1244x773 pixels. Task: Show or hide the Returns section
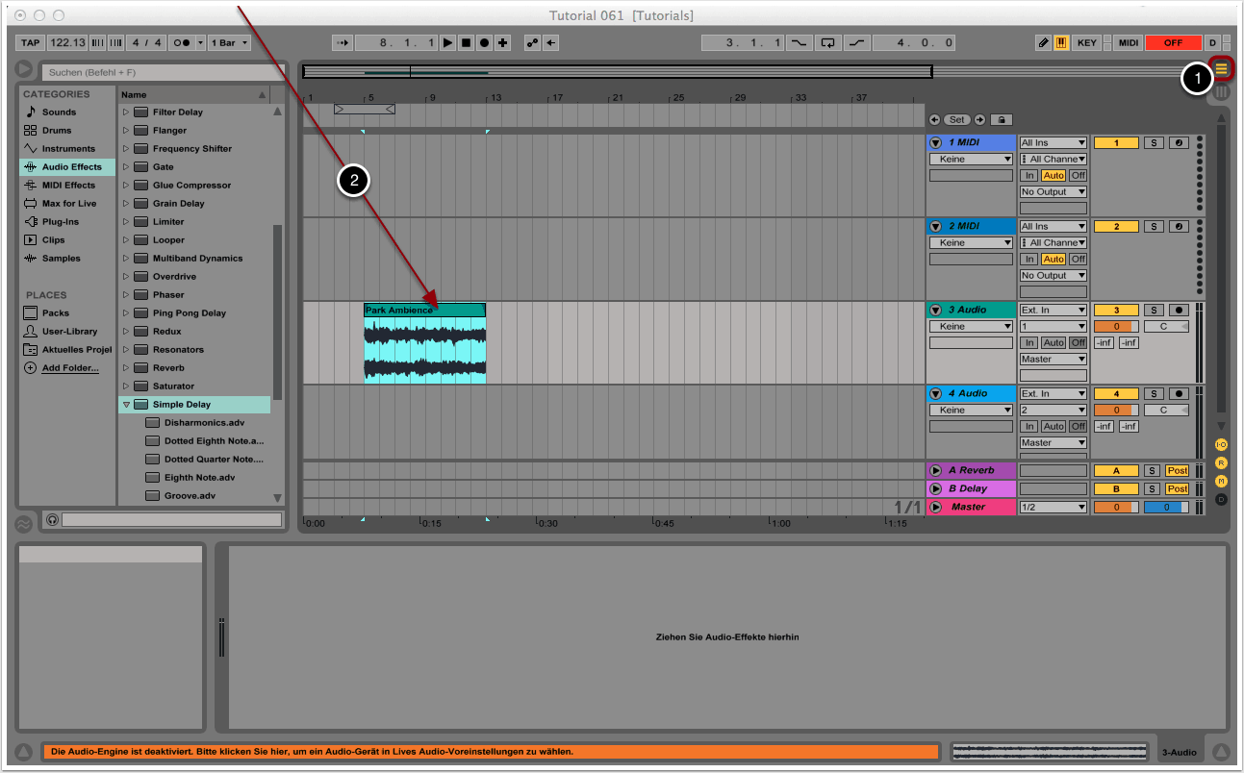tap(1222, 462)
